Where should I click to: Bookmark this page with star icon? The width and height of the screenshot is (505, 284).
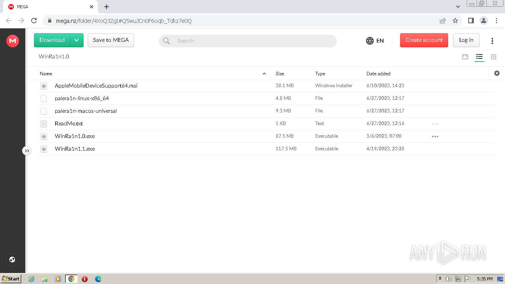[x=455, y=21]
